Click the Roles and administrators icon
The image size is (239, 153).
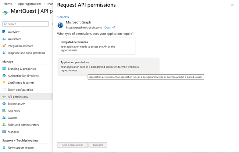click(4, 124)
